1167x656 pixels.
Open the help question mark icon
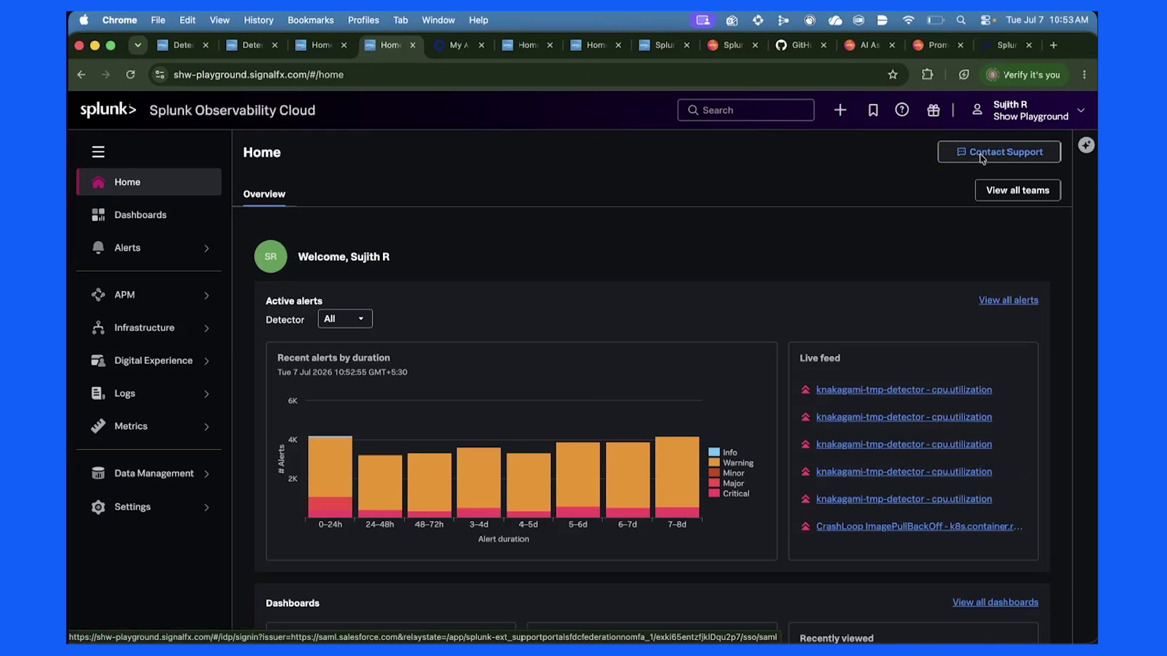[x=902, y=110]
